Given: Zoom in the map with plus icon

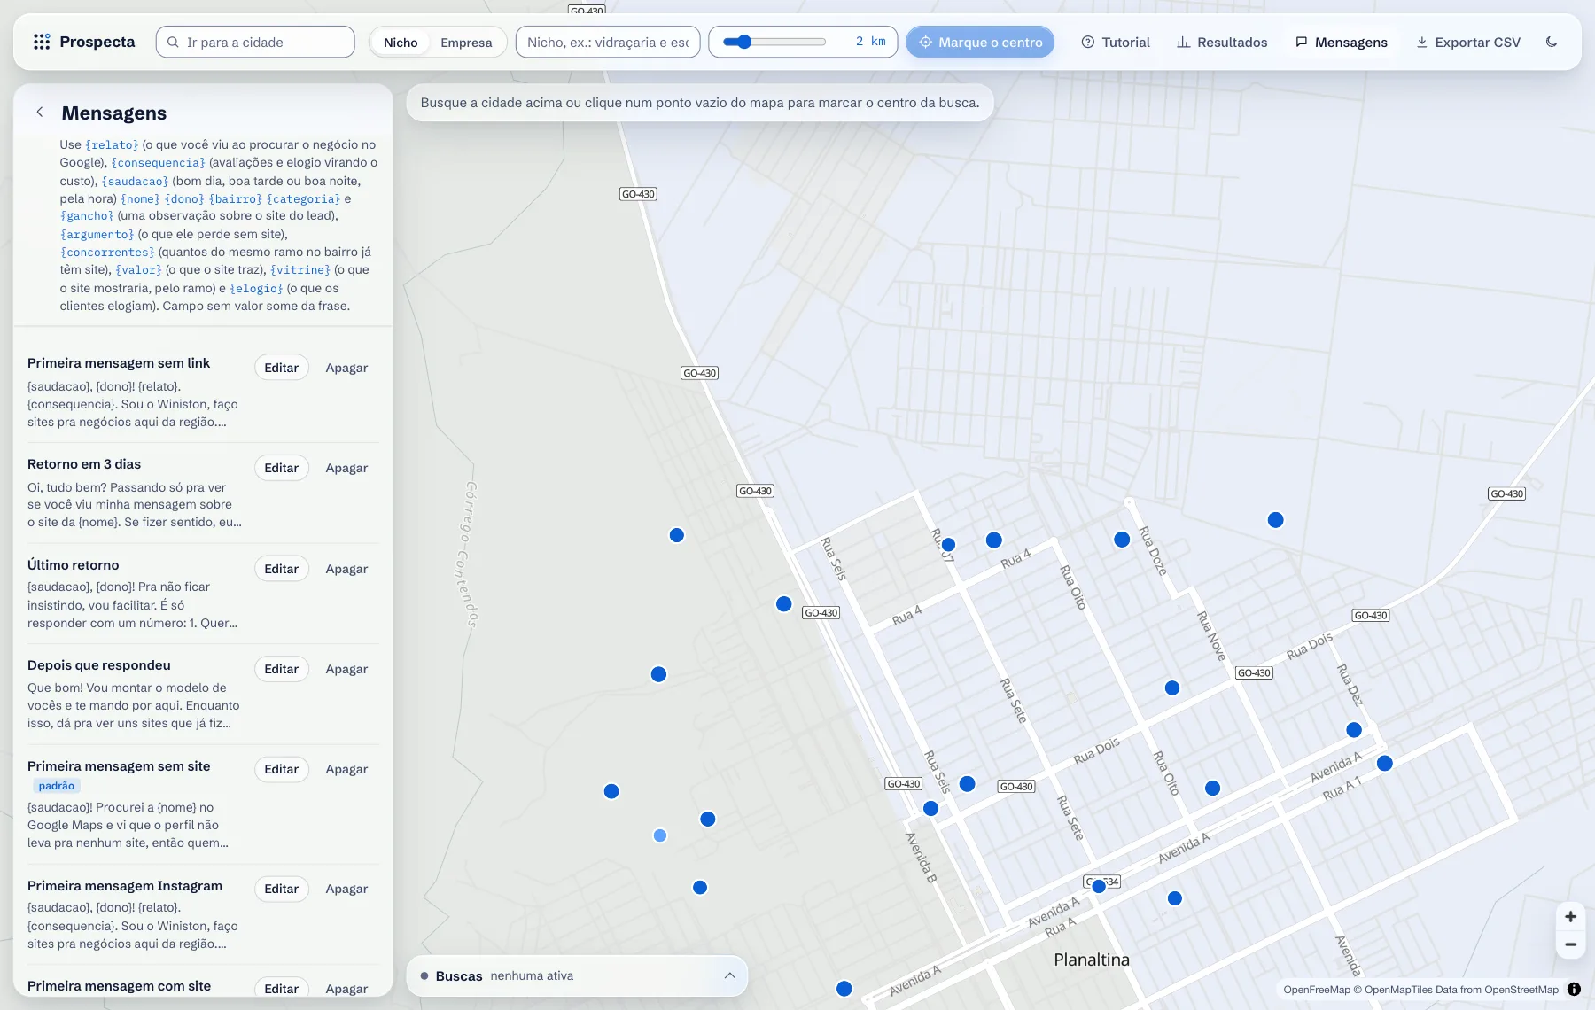Looking at the screenshot, I should click(x=1570, y=916).
